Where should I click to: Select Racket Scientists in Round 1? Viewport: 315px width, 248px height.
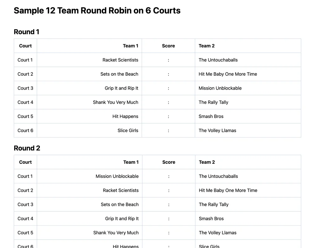coord(120,60)
